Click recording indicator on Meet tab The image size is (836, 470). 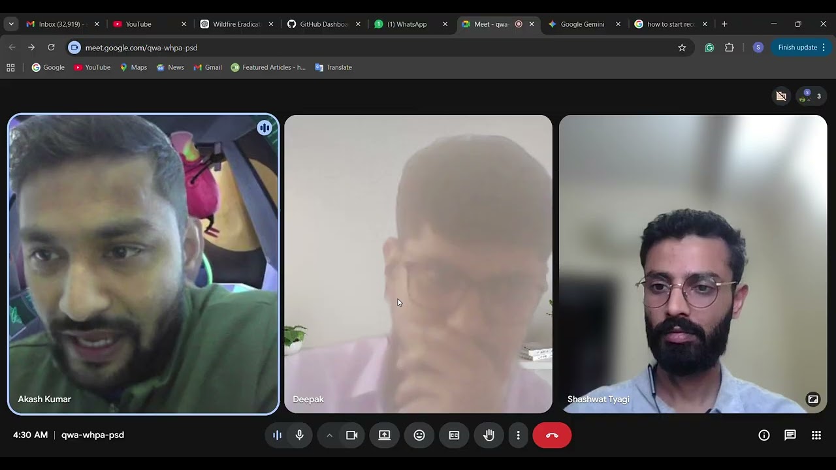(x=519, y=24)
